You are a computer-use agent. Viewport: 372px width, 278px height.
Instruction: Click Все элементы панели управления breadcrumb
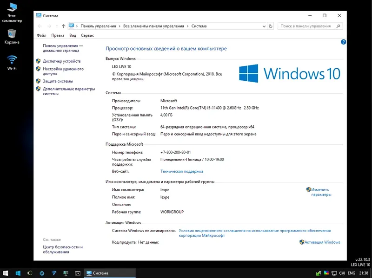coord(153,26)
